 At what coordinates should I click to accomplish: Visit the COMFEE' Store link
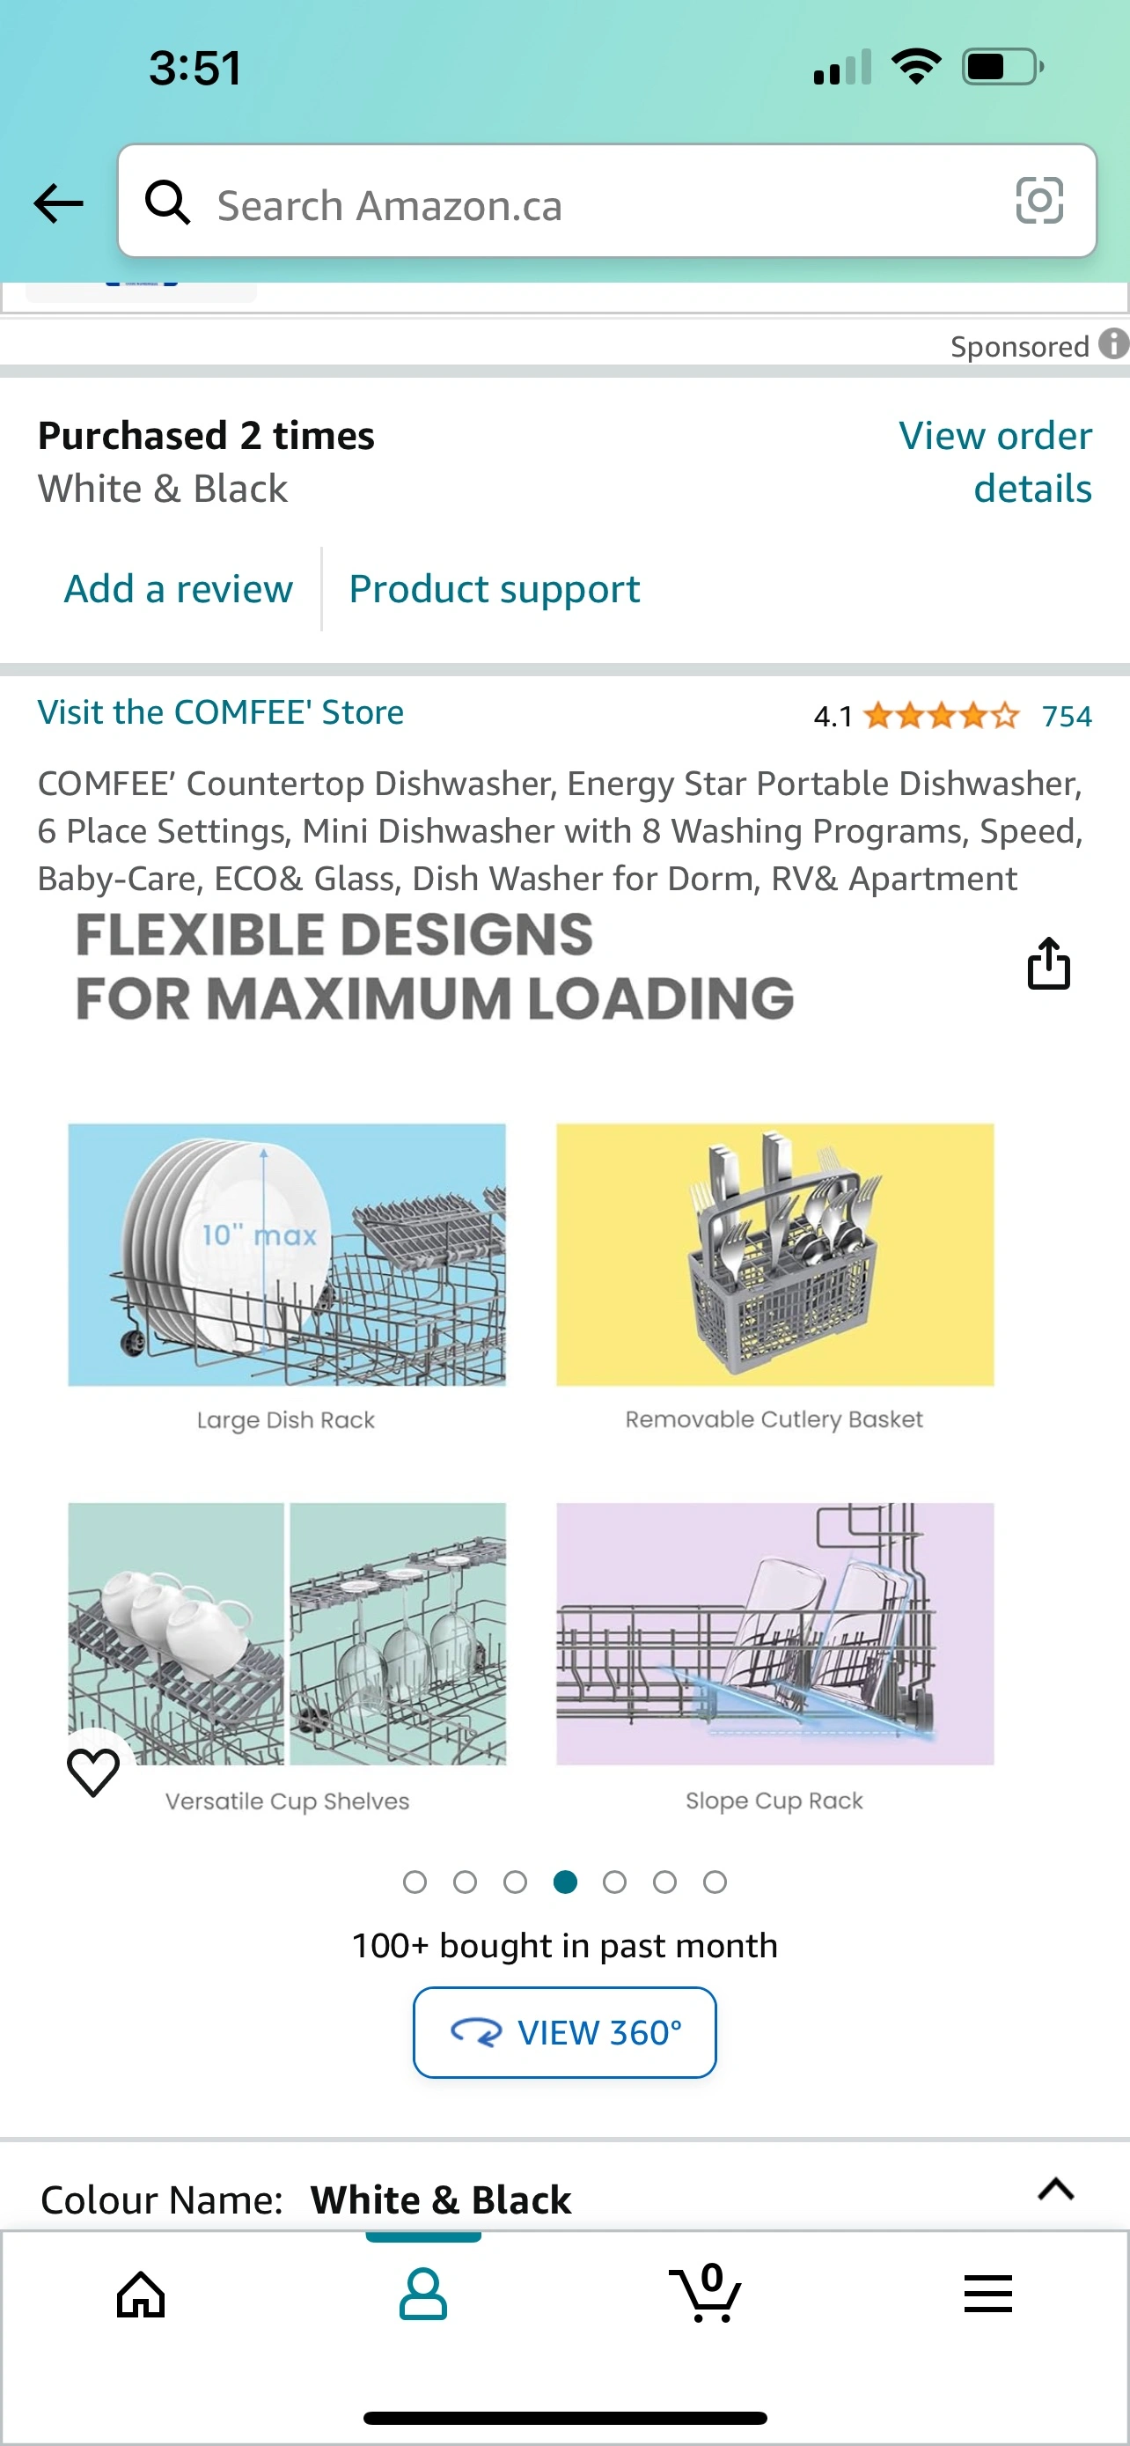(x=220, y=712)
